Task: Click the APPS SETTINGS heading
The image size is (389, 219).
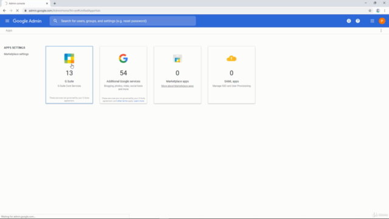Action: point(15,47)
